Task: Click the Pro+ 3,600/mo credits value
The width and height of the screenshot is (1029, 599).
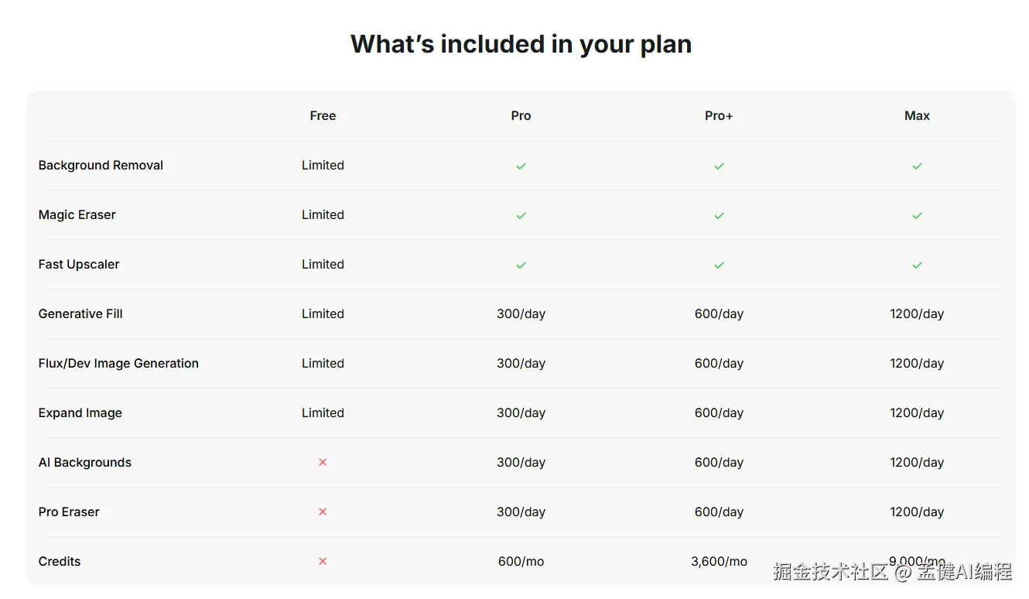Action: tap(719, 561)
